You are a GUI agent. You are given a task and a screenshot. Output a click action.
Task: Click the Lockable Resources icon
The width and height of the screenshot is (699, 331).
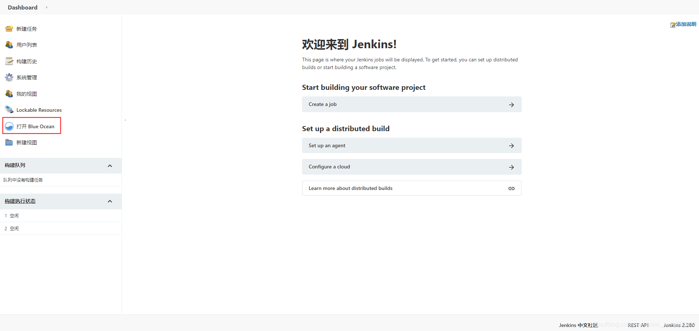pos(9,110)
